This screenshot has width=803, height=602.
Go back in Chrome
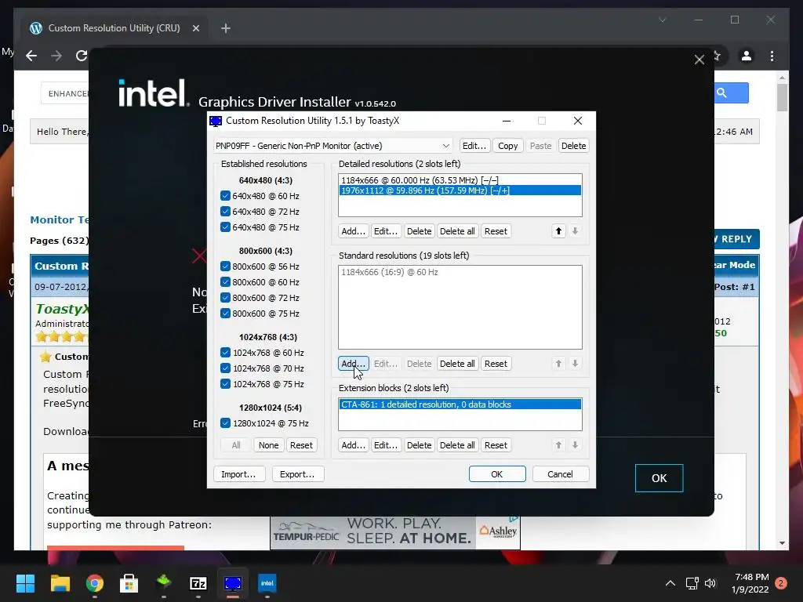pos(31,56)
